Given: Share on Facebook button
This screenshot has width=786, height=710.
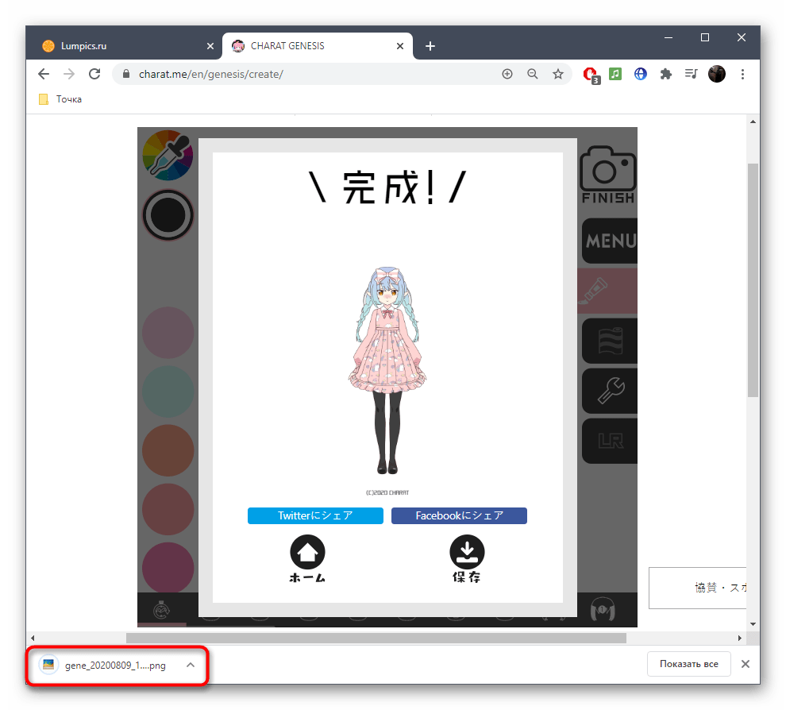Looking at the screenshot, I should tap(459, 515).
